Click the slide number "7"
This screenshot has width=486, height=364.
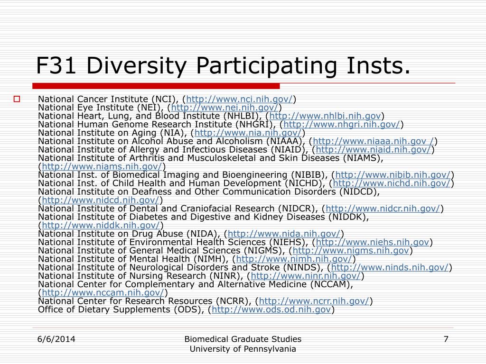(x=446, y=339)
